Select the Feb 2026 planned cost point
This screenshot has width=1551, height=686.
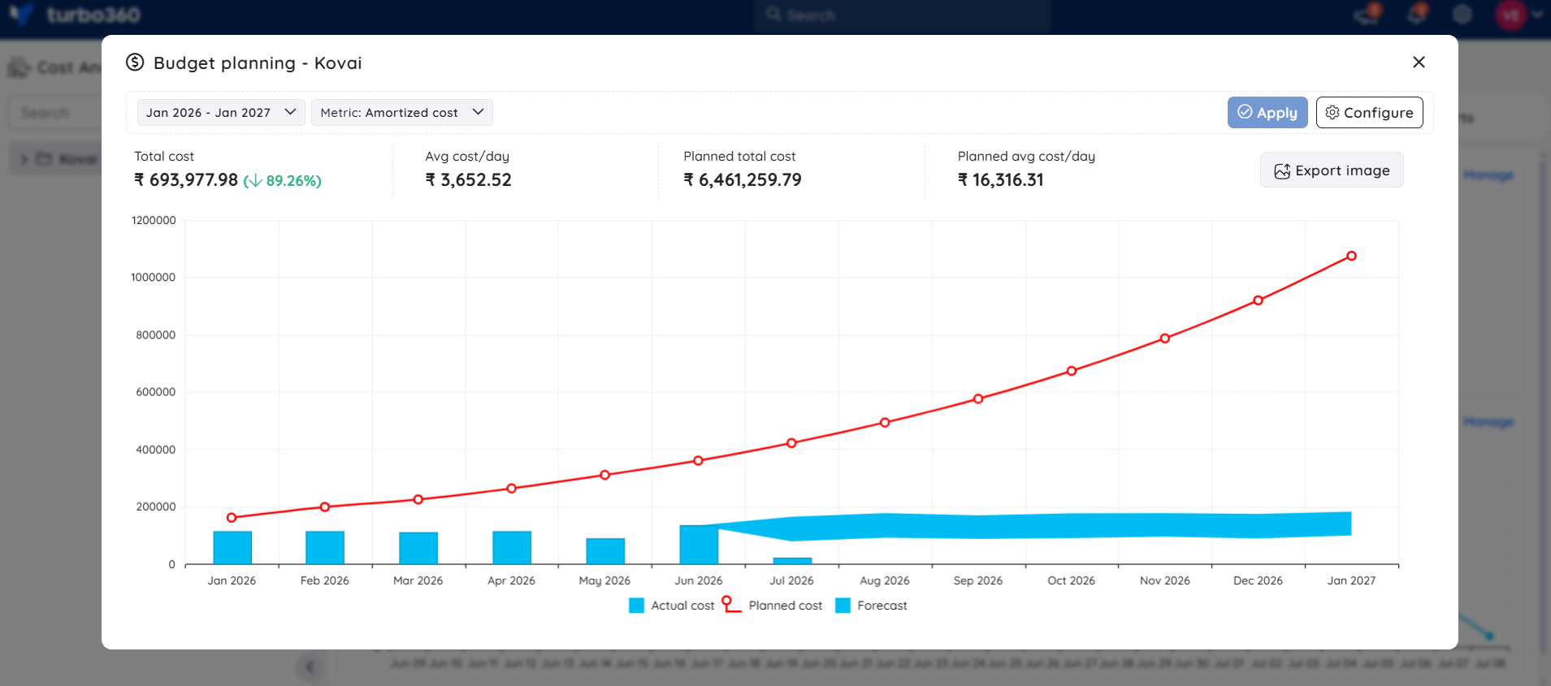coord(325,507)
